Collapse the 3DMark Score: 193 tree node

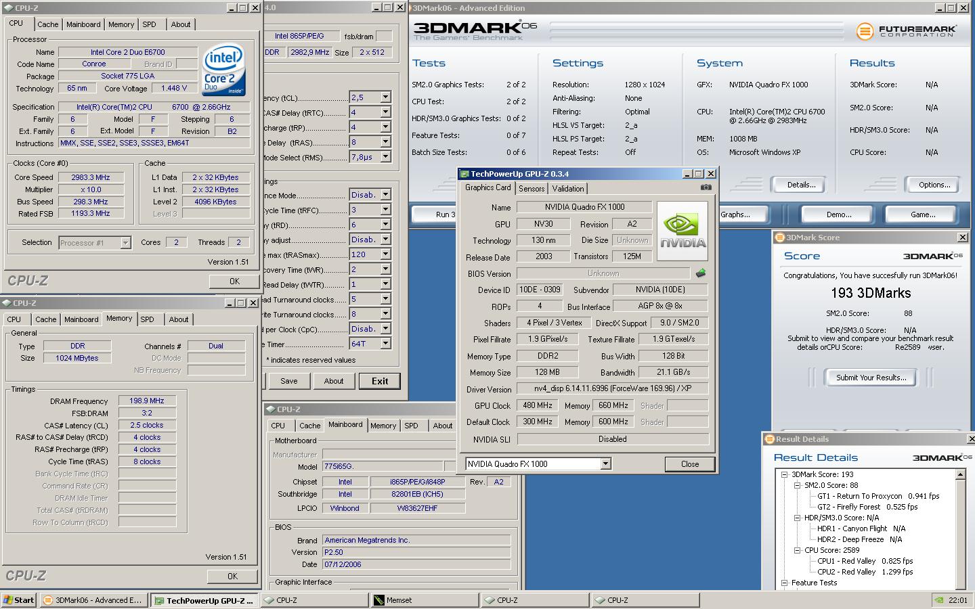click(x=784, y=474)
